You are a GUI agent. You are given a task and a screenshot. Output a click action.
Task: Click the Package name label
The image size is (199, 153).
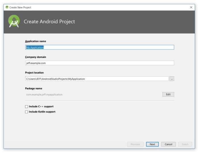[x=34, y=88]
